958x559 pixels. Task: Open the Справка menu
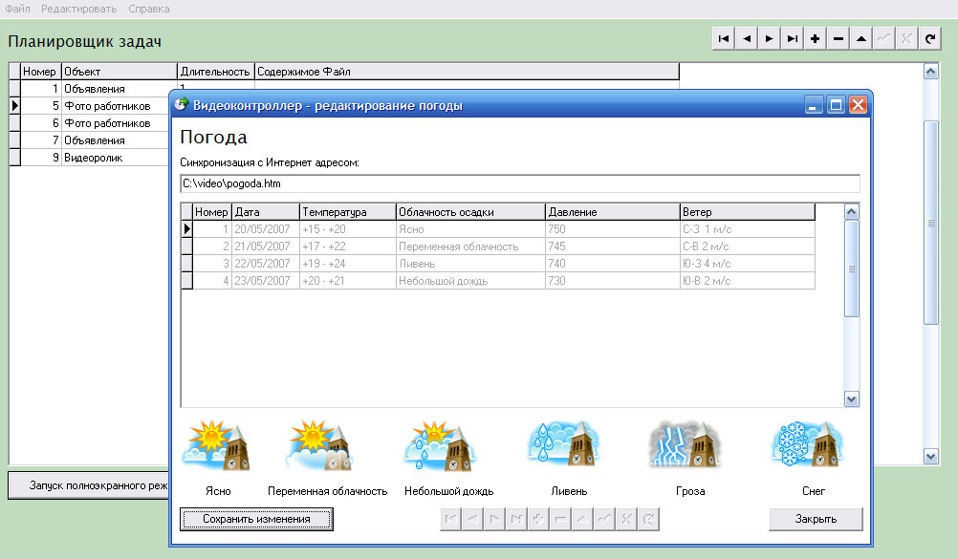pos(148,9)
